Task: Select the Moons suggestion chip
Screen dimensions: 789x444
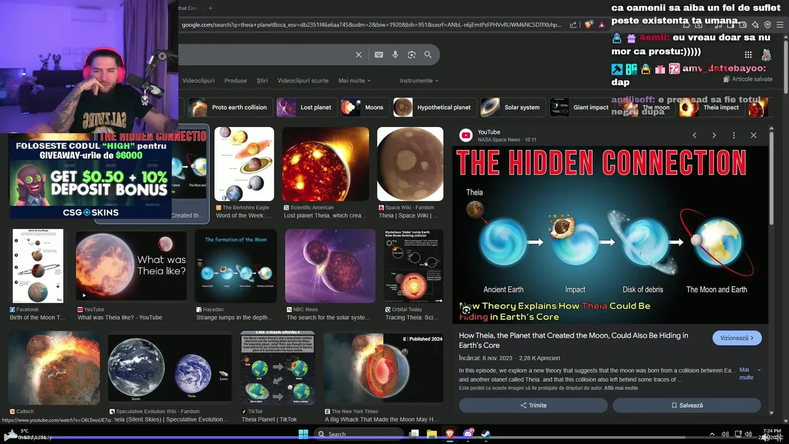Action: [x=364, y=107]
